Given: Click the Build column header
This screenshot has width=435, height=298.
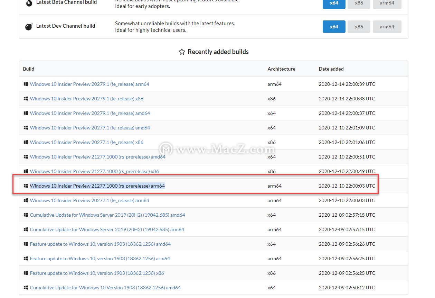Looking at the screenshot, I should pos(29,69).
